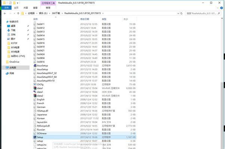Select 快速访问 in the navigation pane
Image resolution: width=225 pixels, height=149 pixels.
(x=14, y=22)
